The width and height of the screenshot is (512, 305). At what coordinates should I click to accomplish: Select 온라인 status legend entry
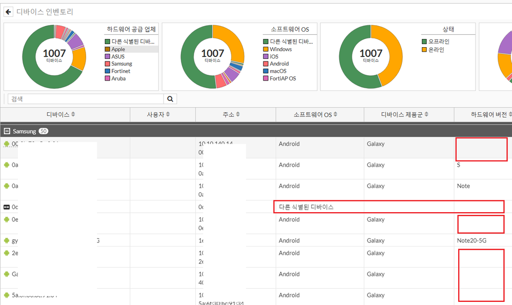pos(433,50)
